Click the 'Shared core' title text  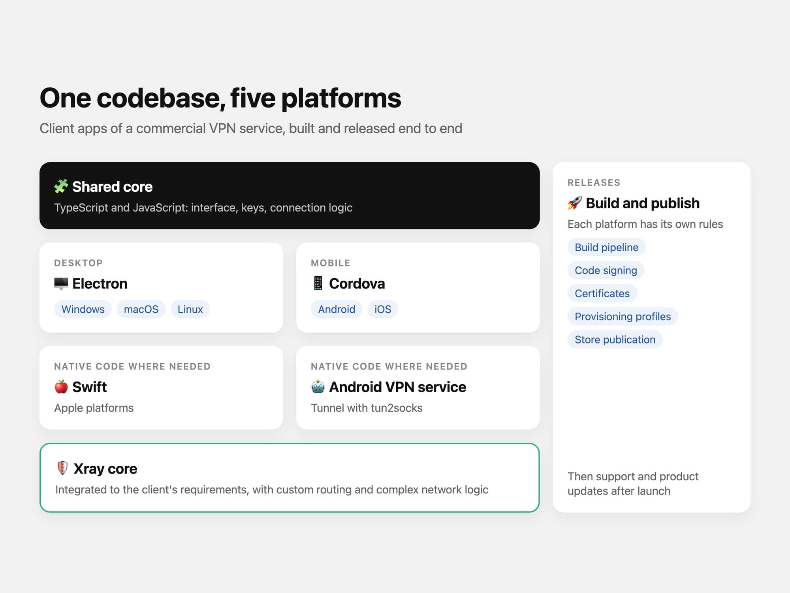[x=112, y=187]
